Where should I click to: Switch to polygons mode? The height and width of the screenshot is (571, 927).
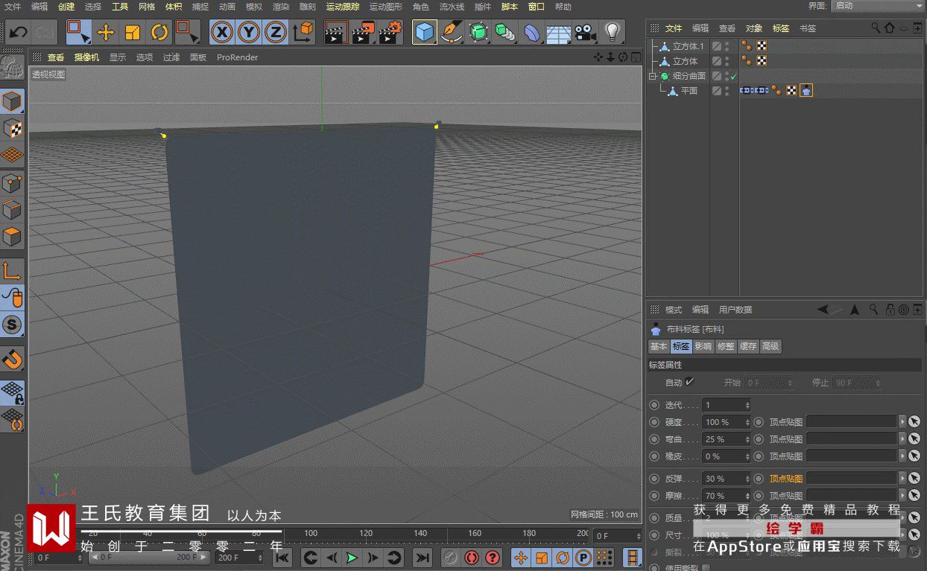(x=13, y=238)
